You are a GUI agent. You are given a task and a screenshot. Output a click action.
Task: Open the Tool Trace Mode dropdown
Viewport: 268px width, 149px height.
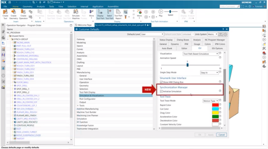tap(211, 101)
